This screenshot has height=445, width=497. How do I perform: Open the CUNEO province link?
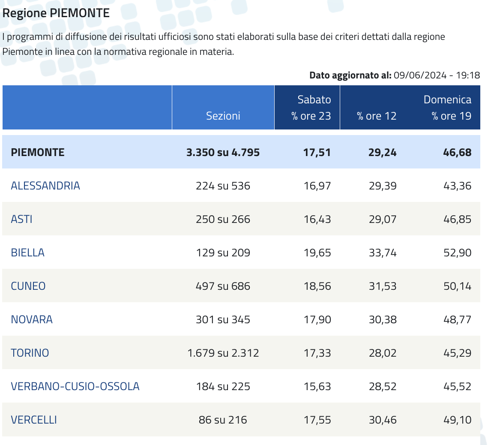click(28, 286)
